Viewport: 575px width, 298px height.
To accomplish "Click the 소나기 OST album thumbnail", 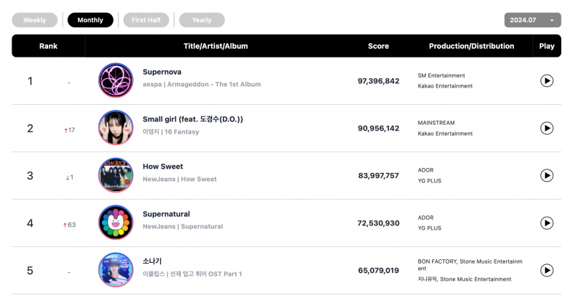I will point(116,270).
